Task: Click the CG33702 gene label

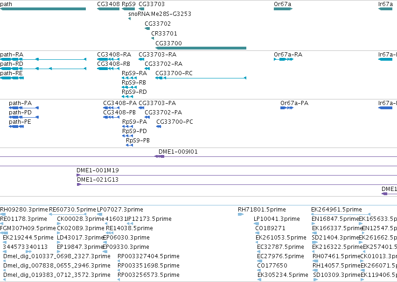Action: click(x=158, y=24)
